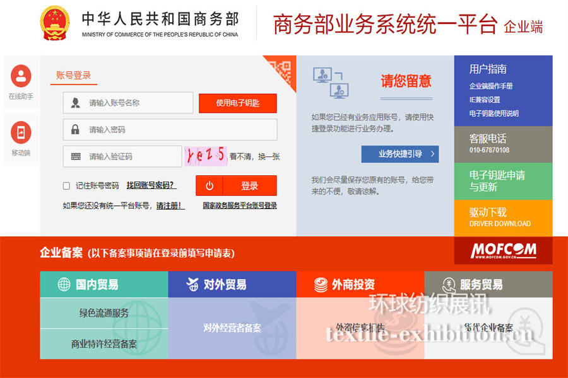Click the 请注册 registration link
This screenshot has width=568, height=378.
pyautogui.click(x=170, y=205)
